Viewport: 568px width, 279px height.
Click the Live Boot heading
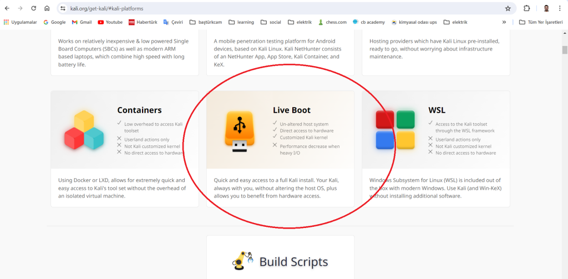pyautogui.click(x=292, y=110)
